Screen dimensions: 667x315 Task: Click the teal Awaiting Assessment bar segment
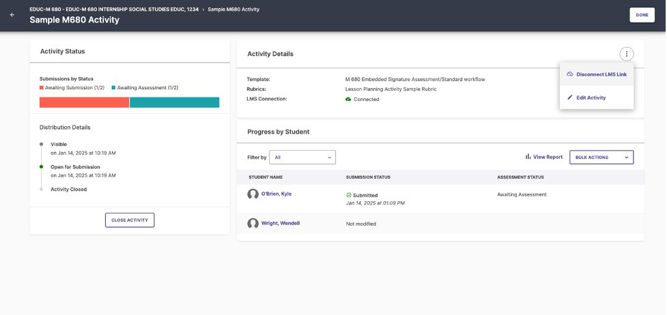tap(175, 102)
